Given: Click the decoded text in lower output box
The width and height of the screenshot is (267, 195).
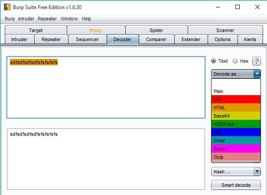Looking at the screenshot, I should [x=34, y=134].
